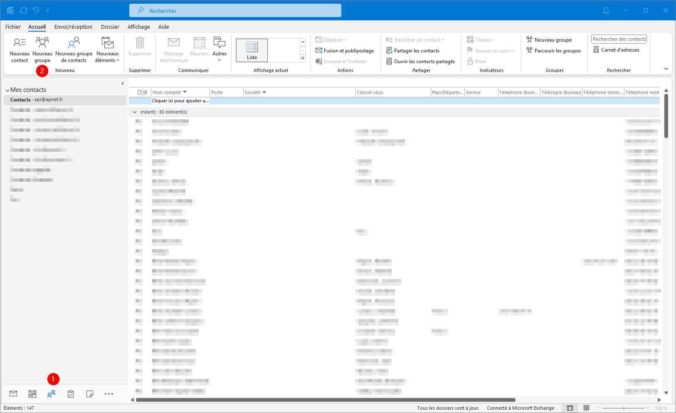Screen dimensions: 676x413
Task: Open the Déplacer dropdown
Action: (x=331, y=40)
